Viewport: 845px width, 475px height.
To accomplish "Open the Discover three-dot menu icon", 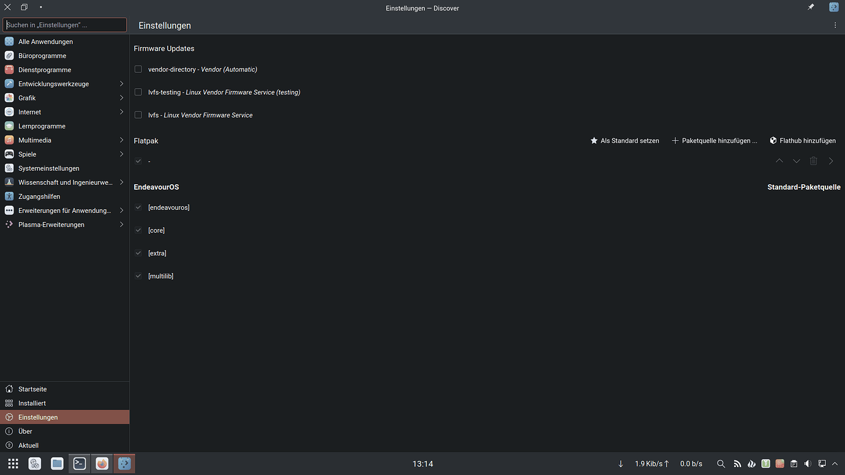I will (x=835, y=24).
